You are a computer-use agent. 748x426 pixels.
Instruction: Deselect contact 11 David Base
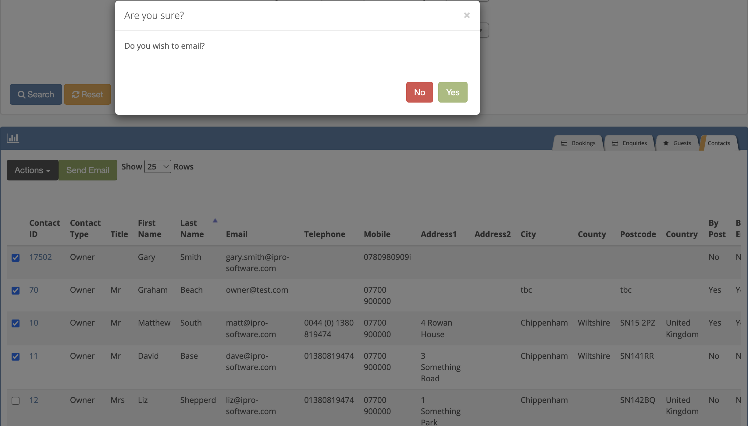click(x=16, y=356)
